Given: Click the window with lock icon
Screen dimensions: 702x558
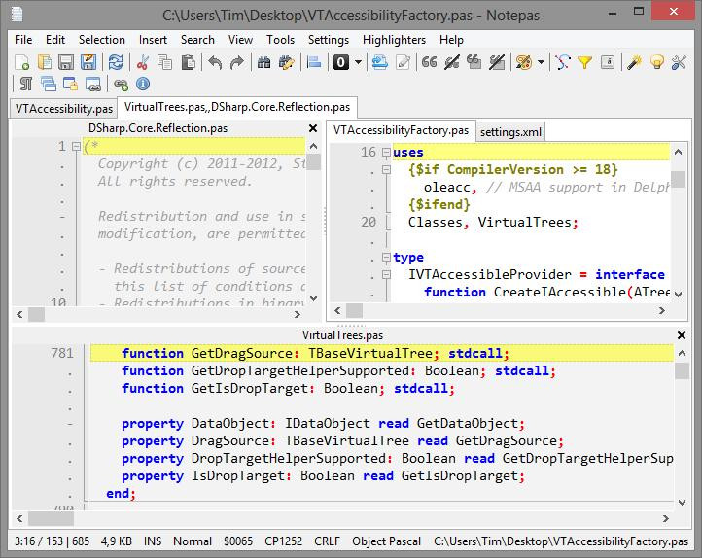Looking at the screenshot, I should point(70,84).
